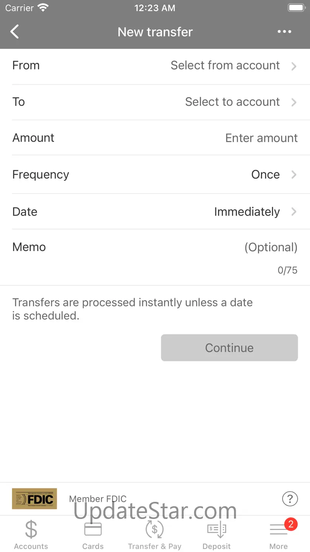The width and height of the screenshot is (310, 552).
Task: Tap the Enter amount field
Action: click(x=261, y=138)
